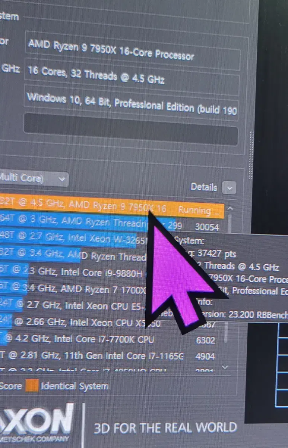Click the 6302 score value
The width and height of the screenshot is (288, 448).
[x=205, y=340]
